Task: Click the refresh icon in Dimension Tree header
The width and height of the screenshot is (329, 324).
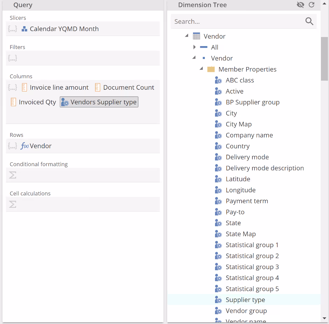Action: pyautogui.click(x=312, y=5)
